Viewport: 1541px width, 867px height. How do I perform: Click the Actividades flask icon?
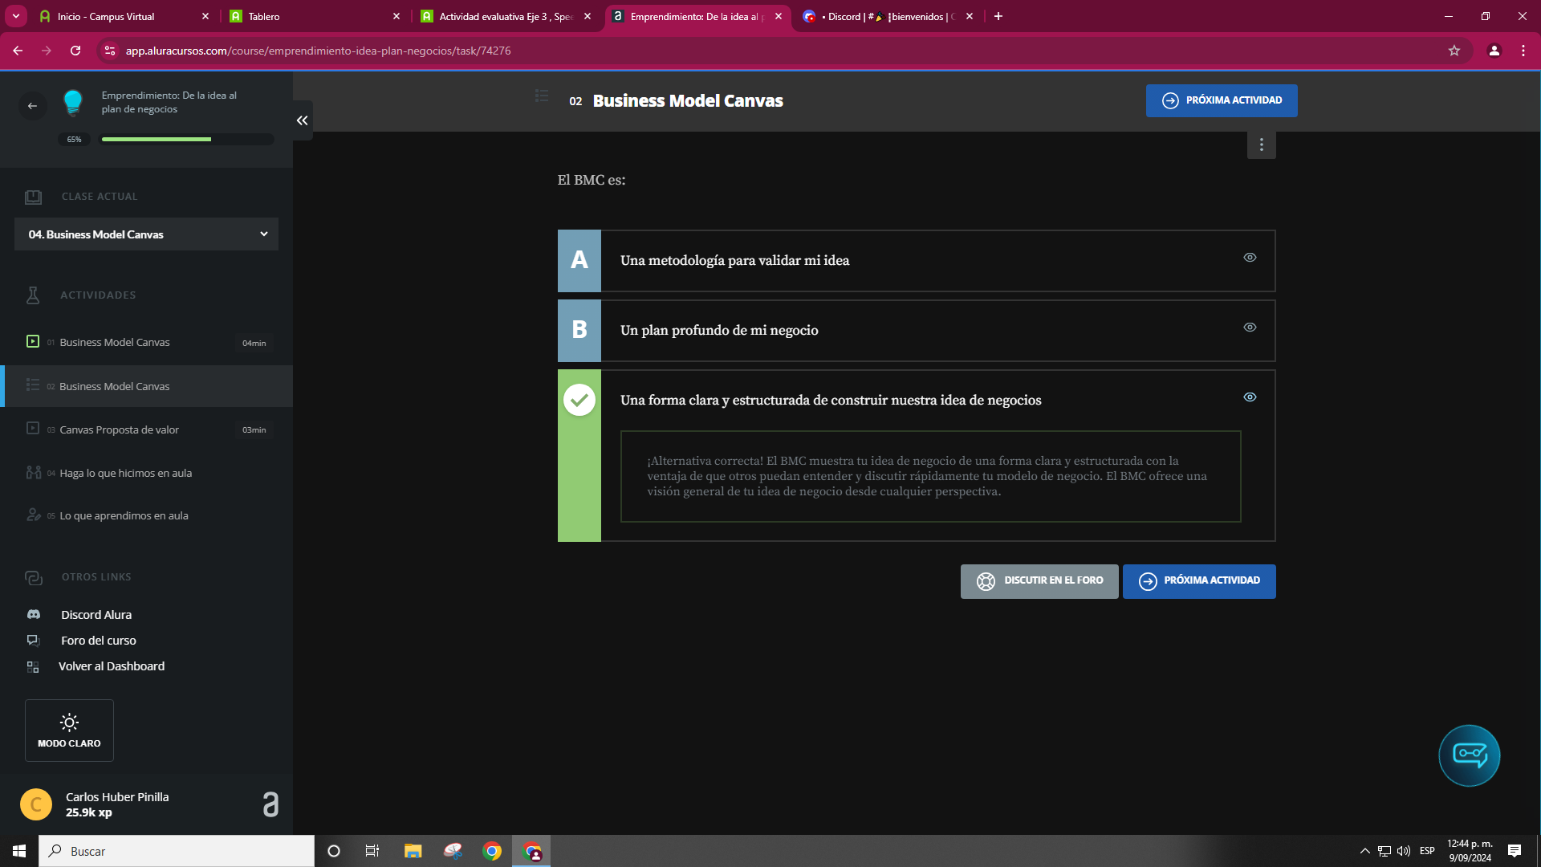tap(33, 295)
